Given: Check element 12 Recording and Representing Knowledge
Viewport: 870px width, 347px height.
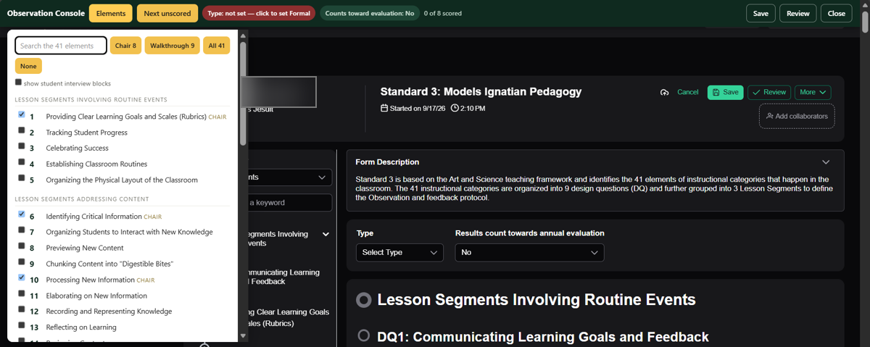Looking at the screenshot, I should click(22, 310).
